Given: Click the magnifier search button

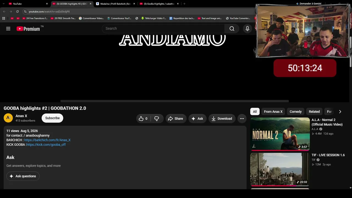Looking at the screenshot, I should pos(232,29).
